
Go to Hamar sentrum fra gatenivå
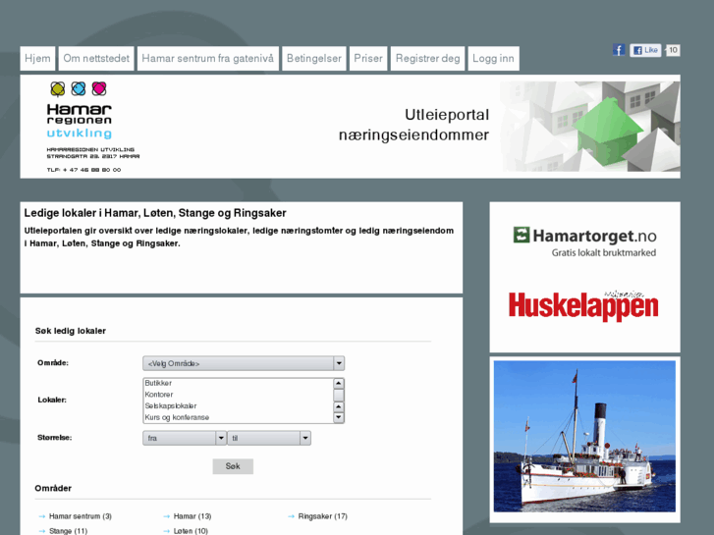click(207, 58)
